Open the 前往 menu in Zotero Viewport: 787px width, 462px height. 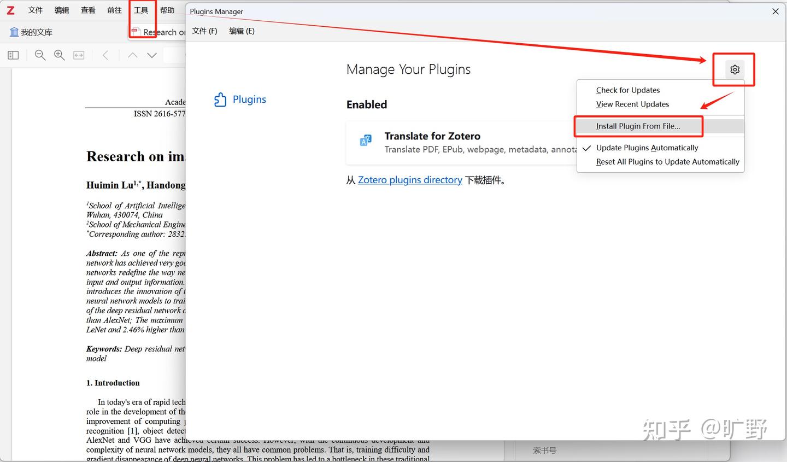[114, 10]
